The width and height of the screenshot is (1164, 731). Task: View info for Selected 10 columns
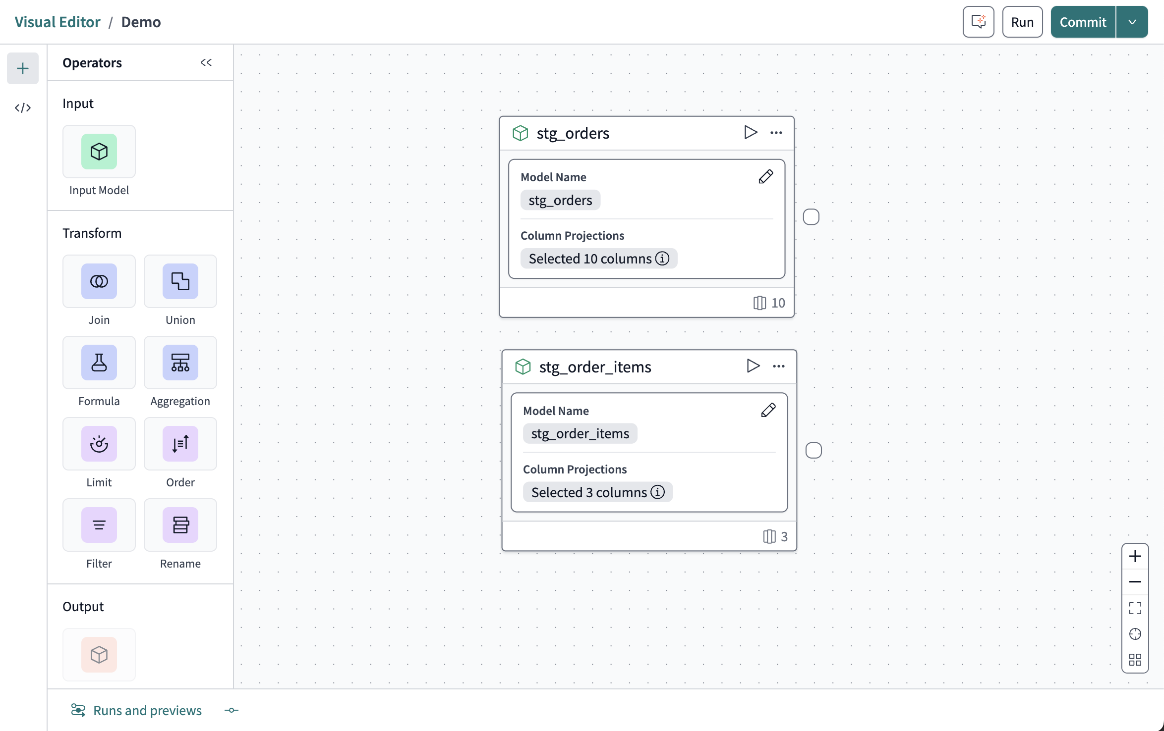click(663, 258)
